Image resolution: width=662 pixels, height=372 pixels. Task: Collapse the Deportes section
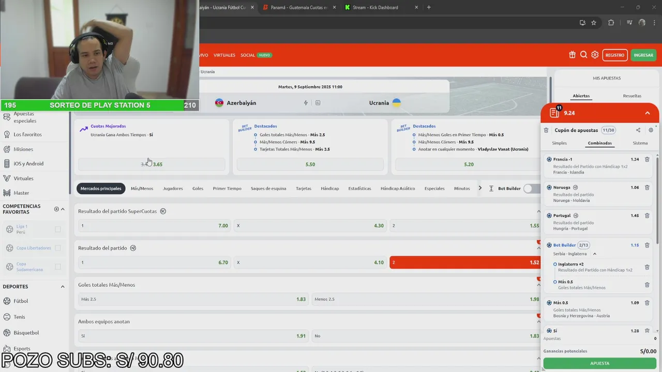pyautogui.click(x=63, y=287)
